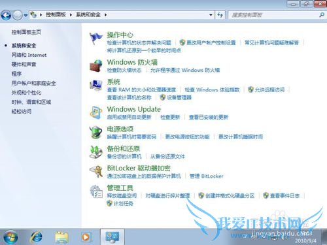
Task: Open the Windows 防火墙 brick wall icon
Action: (95, 65)
